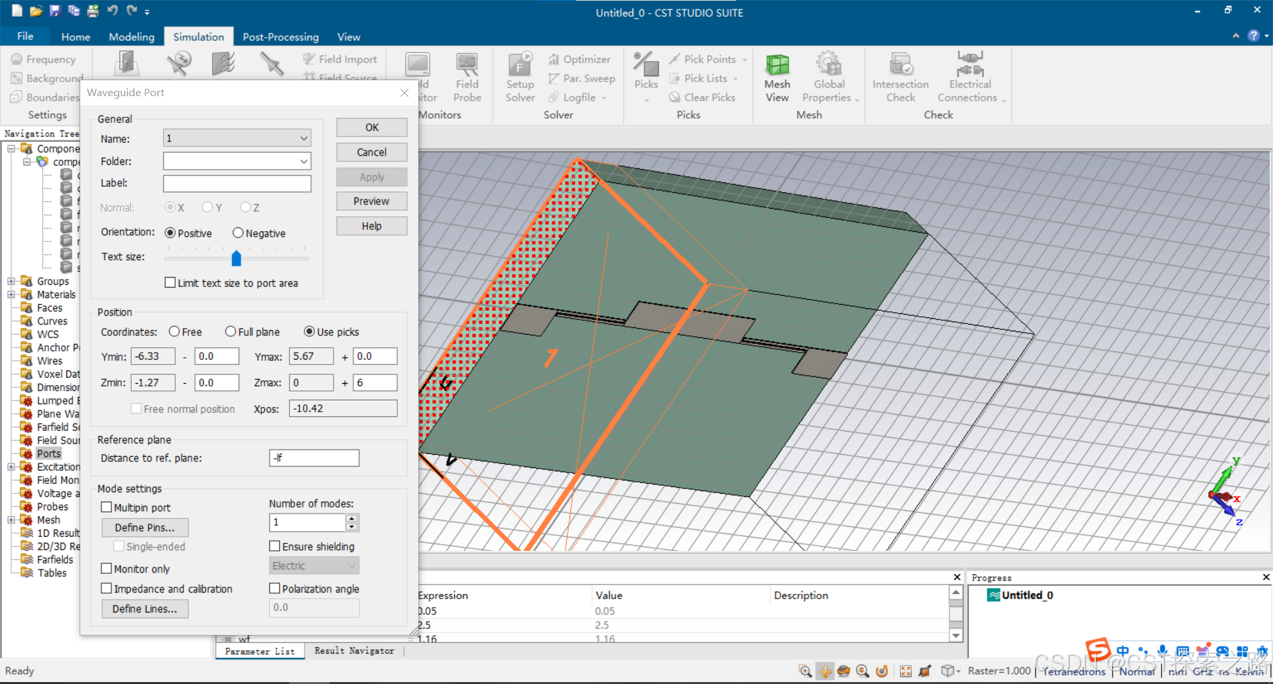Click the Waveguide Port ribbon icon

click(126, 64)
